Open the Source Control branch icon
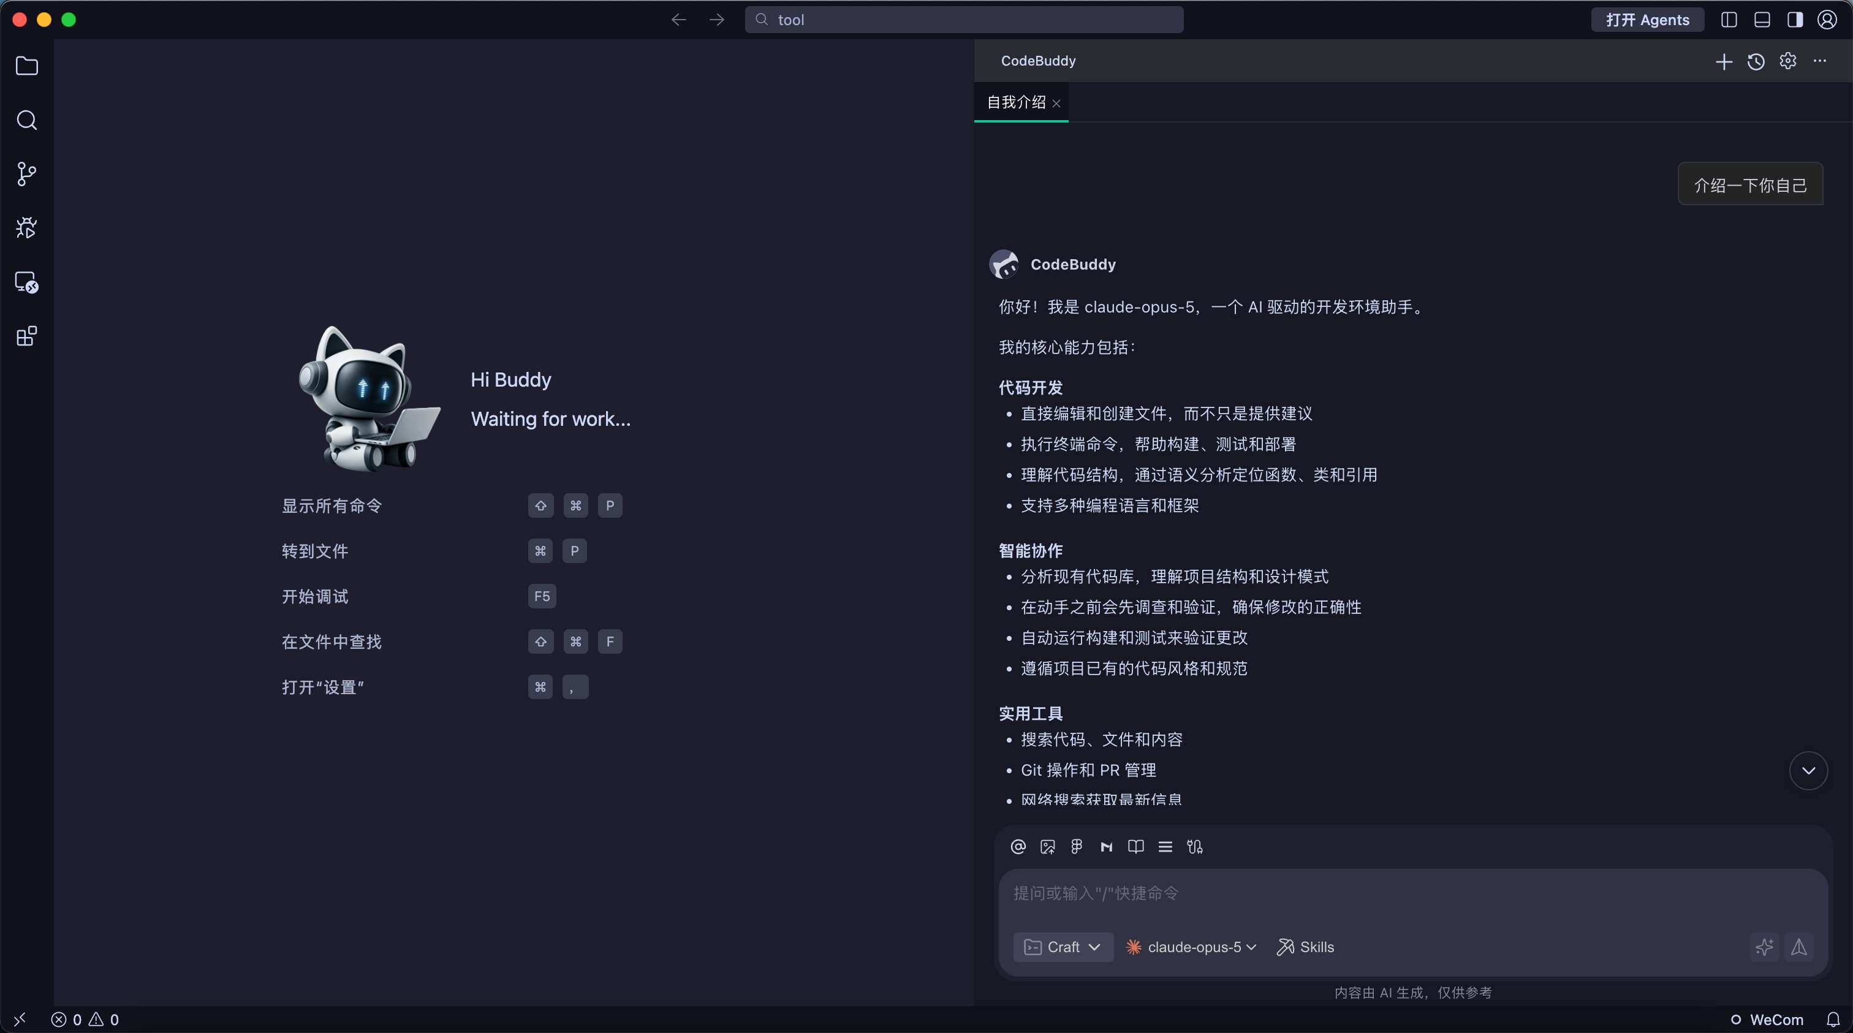The height and width of the screenshot is (1033, 1853). (26, 174)
